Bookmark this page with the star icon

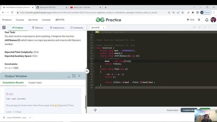(x=183, y=13)
